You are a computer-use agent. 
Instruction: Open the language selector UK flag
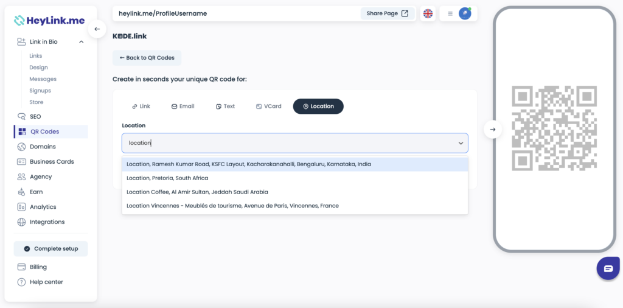coord(428,13)
